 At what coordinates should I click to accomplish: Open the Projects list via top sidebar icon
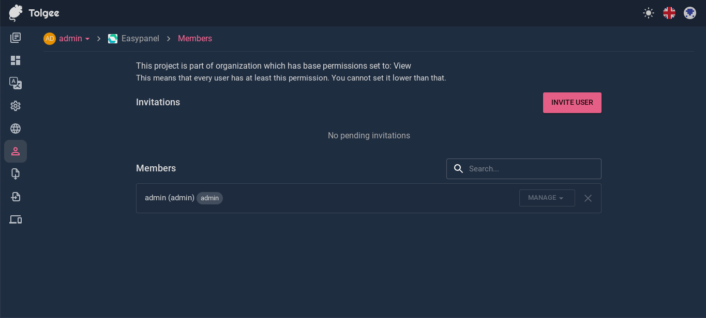click(x=16, y=37)
